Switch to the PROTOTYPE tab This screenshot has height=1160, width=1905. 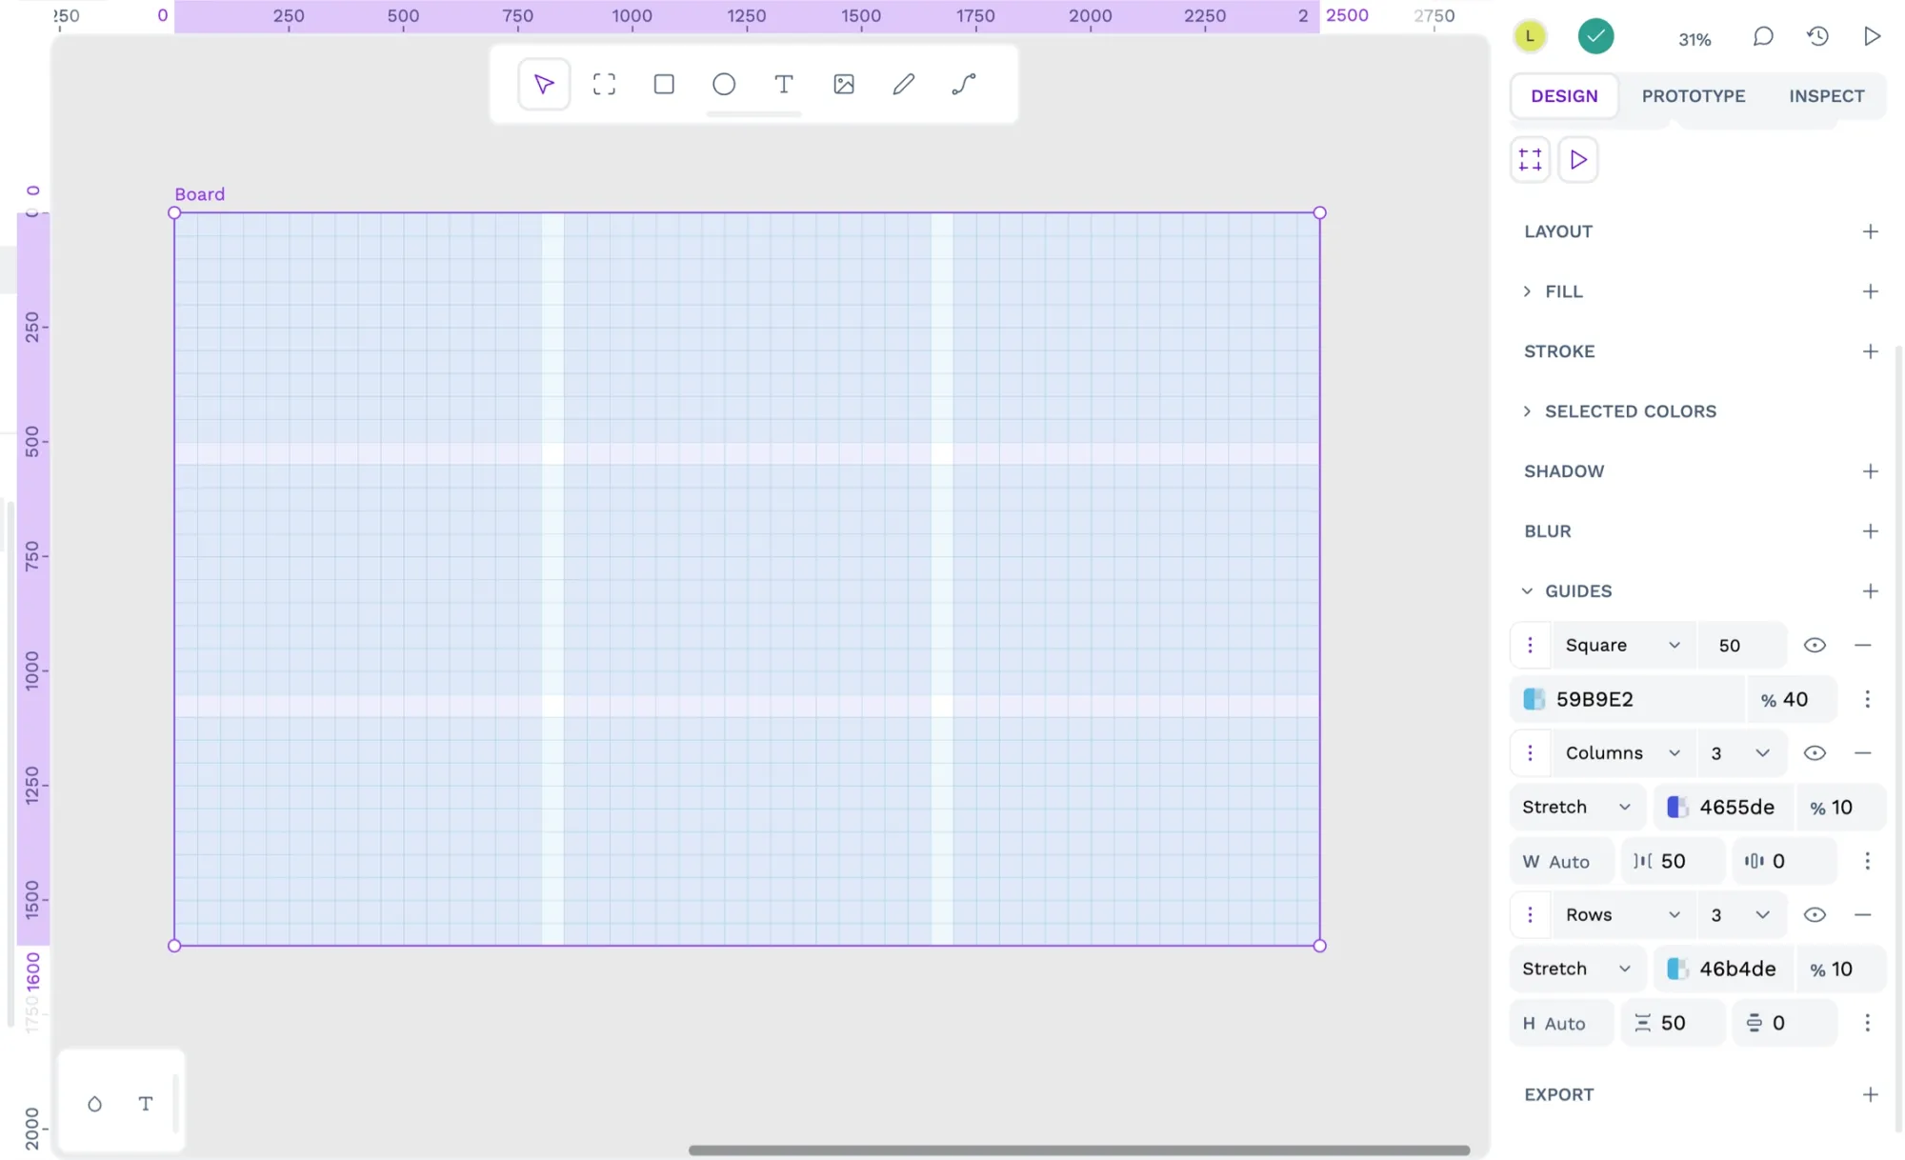click(x=1694, y=95)
